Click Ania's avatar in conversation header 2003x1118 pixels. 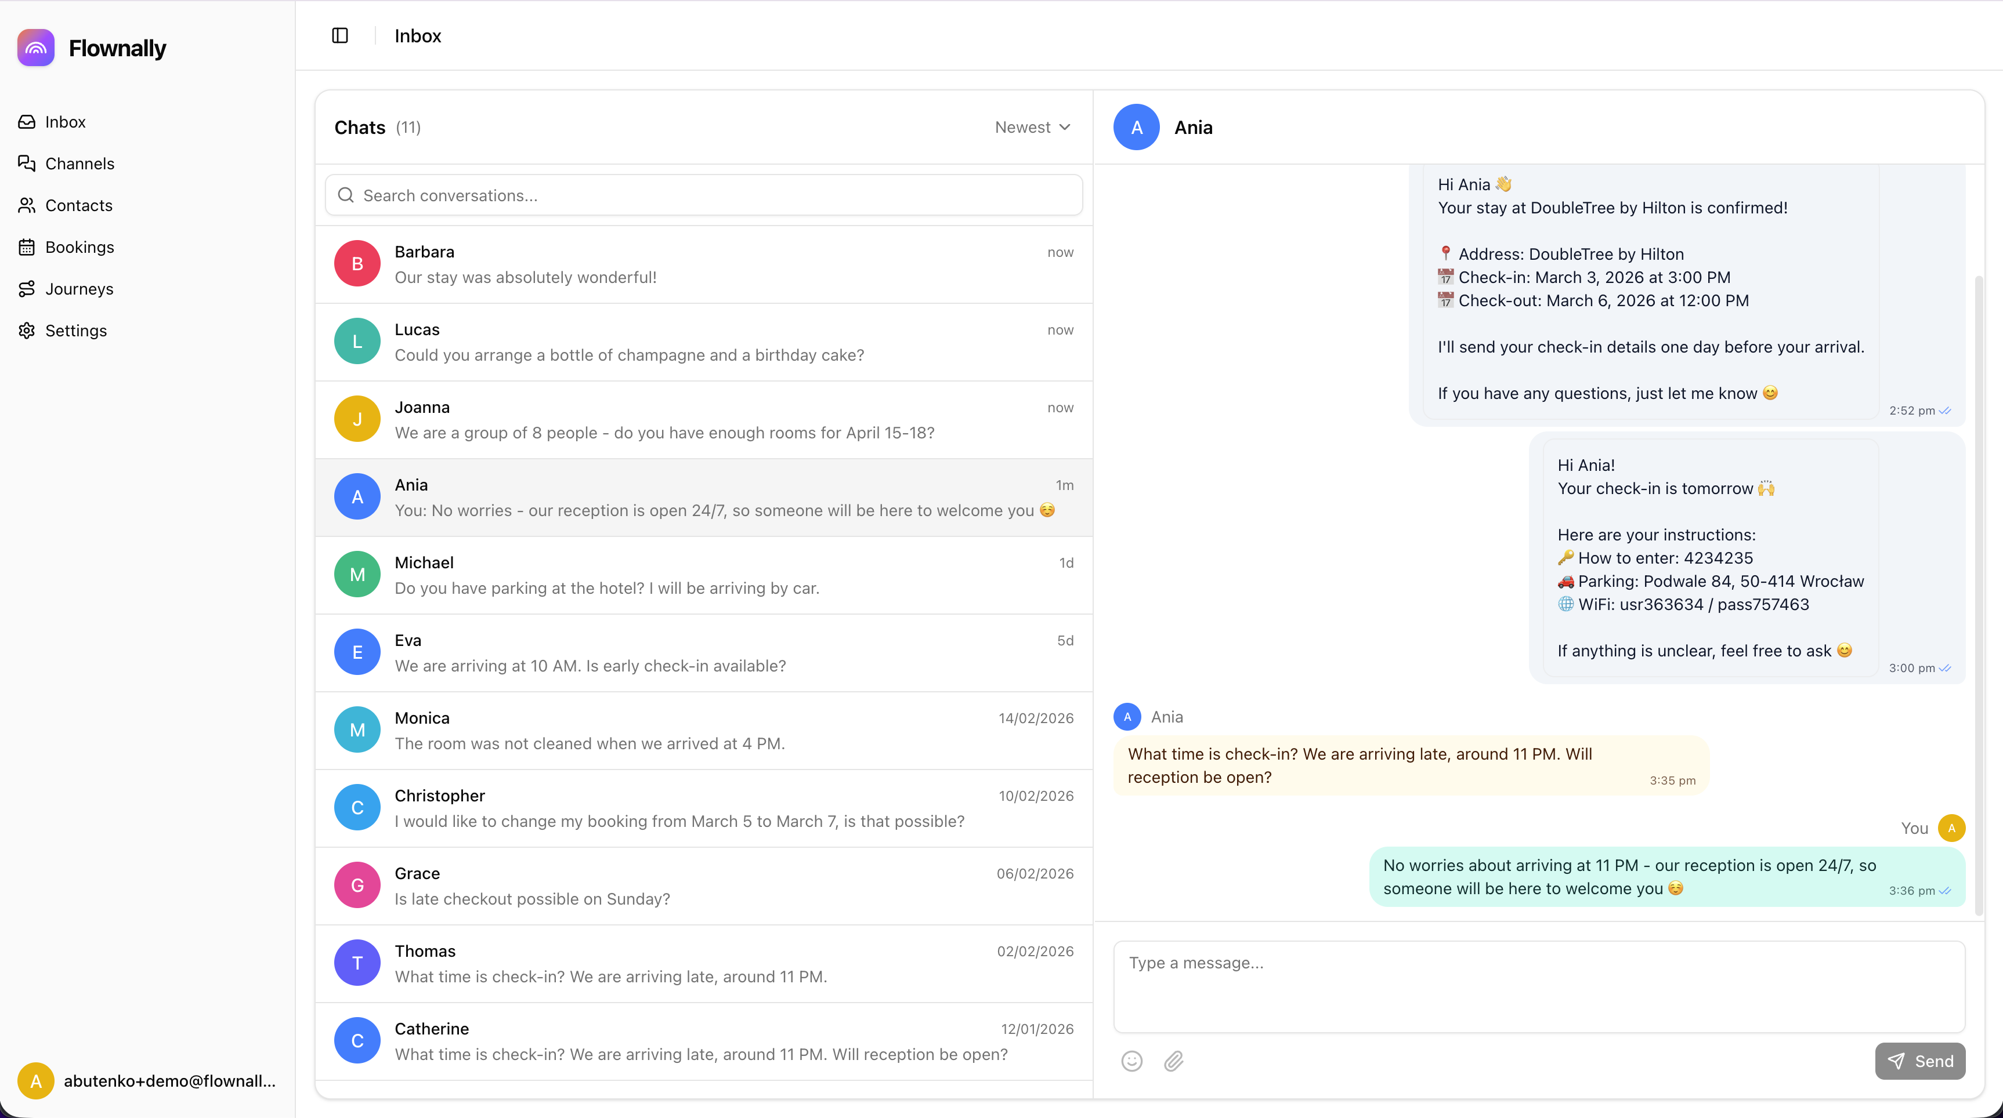tap(1135, 126)
